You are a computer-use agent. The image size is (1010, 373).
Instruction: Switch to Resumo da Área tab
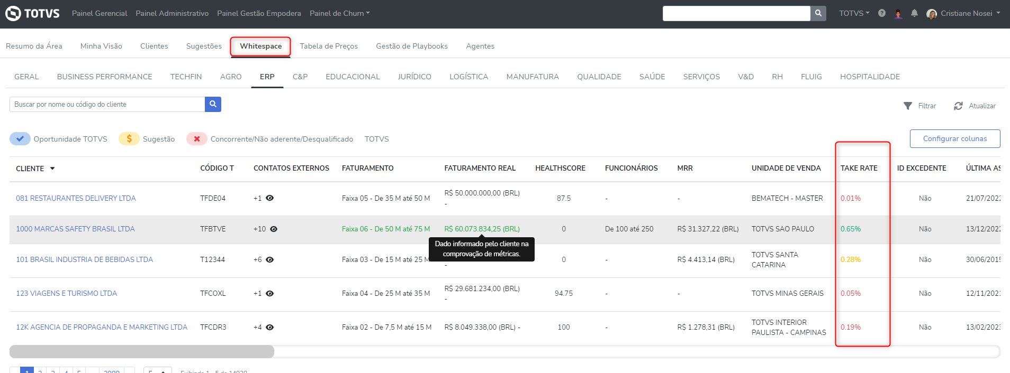(34, 46)
